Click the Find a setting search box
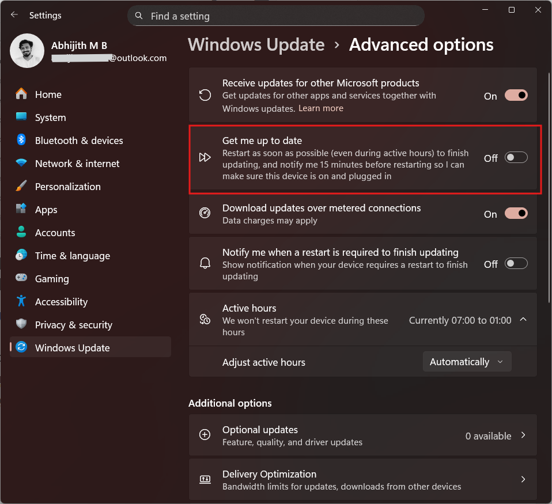This screenshot has width=552, height=504. (276, 16)
